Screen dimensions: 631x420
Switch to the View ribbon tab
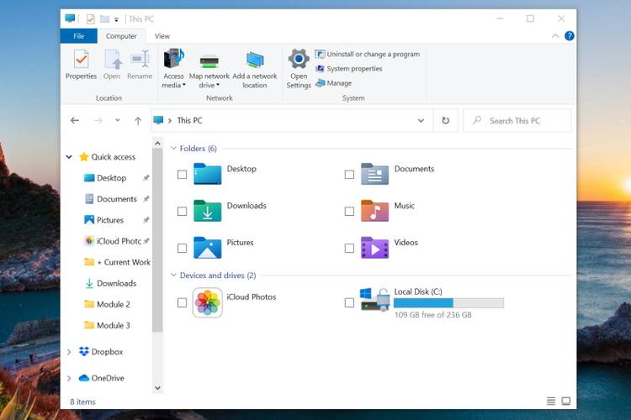click(162, 36)
